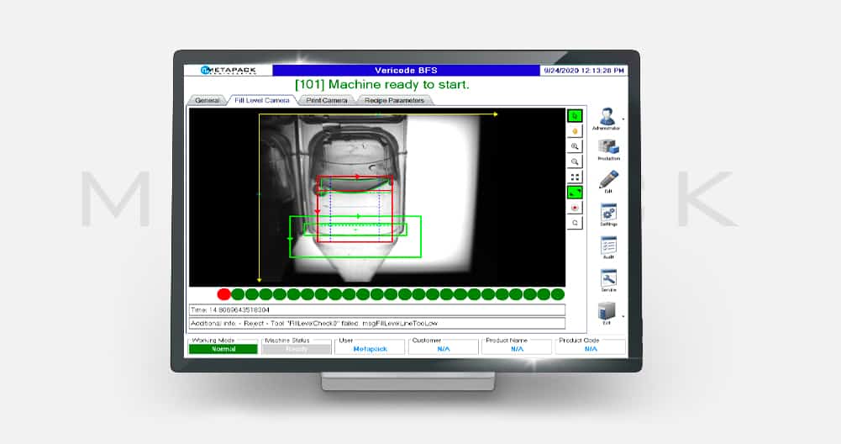Open the Recipe Parameters tab
Screen dimensions: 841x444
coord(394,100)
